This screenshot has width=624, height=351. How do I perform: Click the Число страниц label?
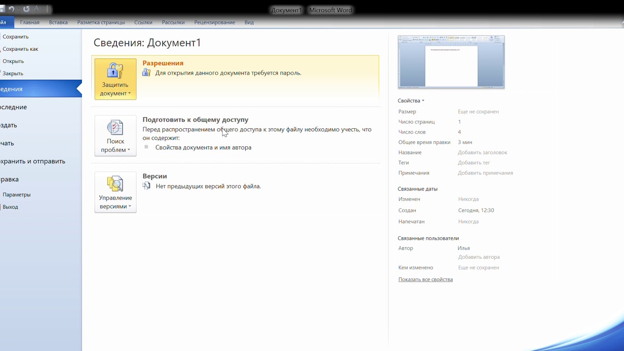pos(416,122)
